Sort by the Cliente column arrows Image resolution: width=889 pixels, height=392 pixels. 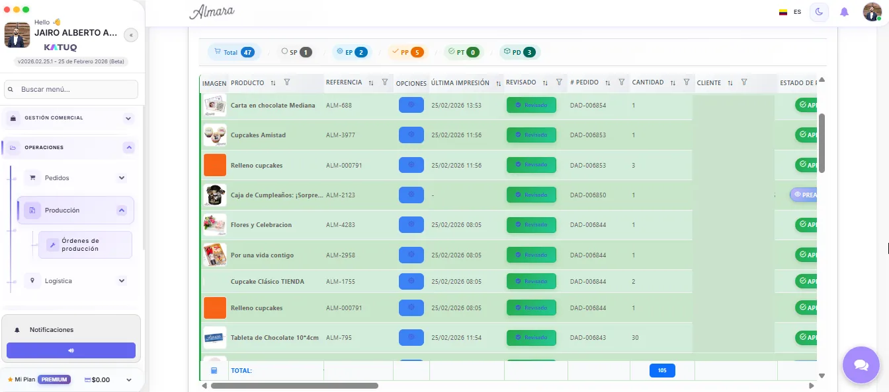click(730, 83)
